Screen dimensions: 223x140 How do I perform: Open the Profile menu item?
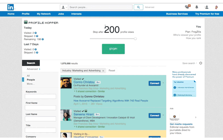point(25,14)
